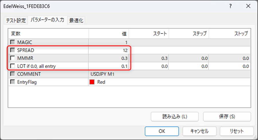This screenshot has width=258, height=140.
Task: Toggle the COMMENT row checkbox
Action: click(13, 74)
